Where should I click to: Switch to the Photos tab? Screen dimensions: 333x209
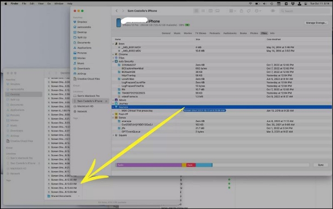click(254, 33)
